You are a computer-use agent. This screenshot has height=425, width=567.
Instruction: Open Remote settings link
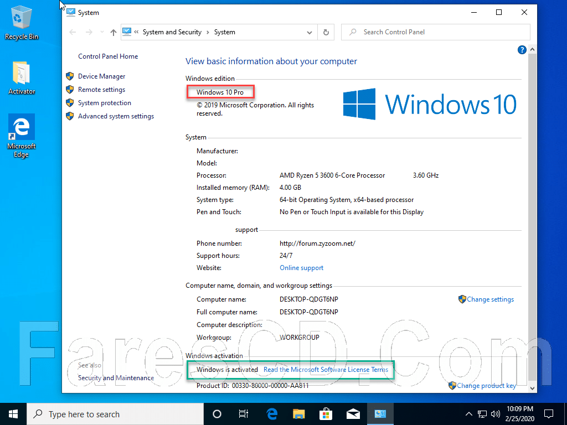(x=102, y=90)
